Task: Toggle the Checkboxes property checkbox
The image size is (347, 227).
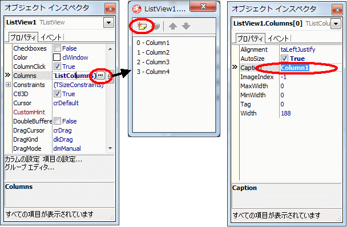Action: (57, 48)
